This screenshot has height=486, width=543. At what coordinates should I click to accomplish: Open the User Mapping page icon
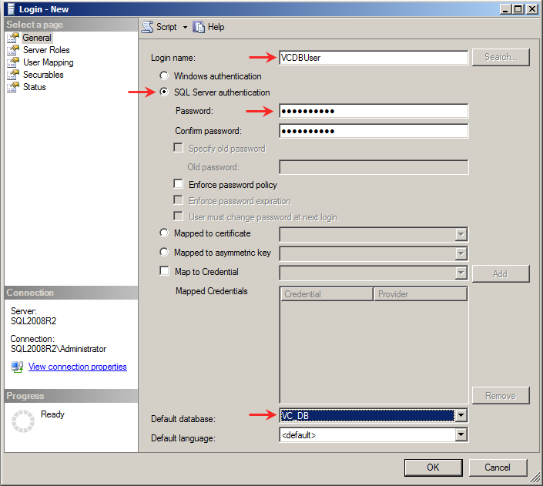point(13,62)
